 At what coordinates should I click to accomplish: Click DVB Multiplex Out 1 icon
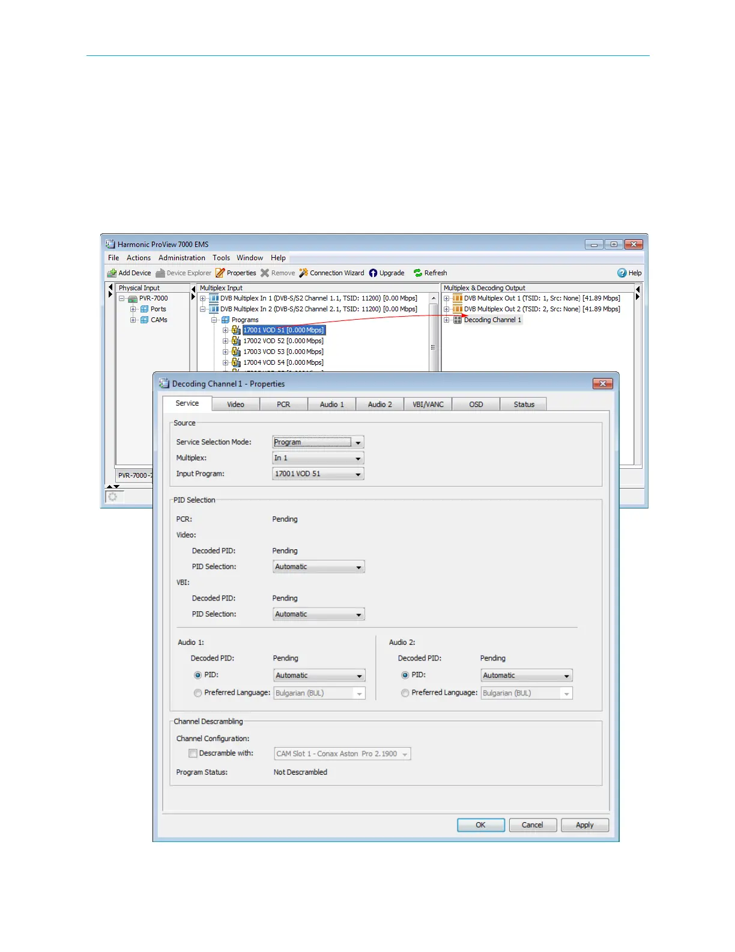(458, 299)
